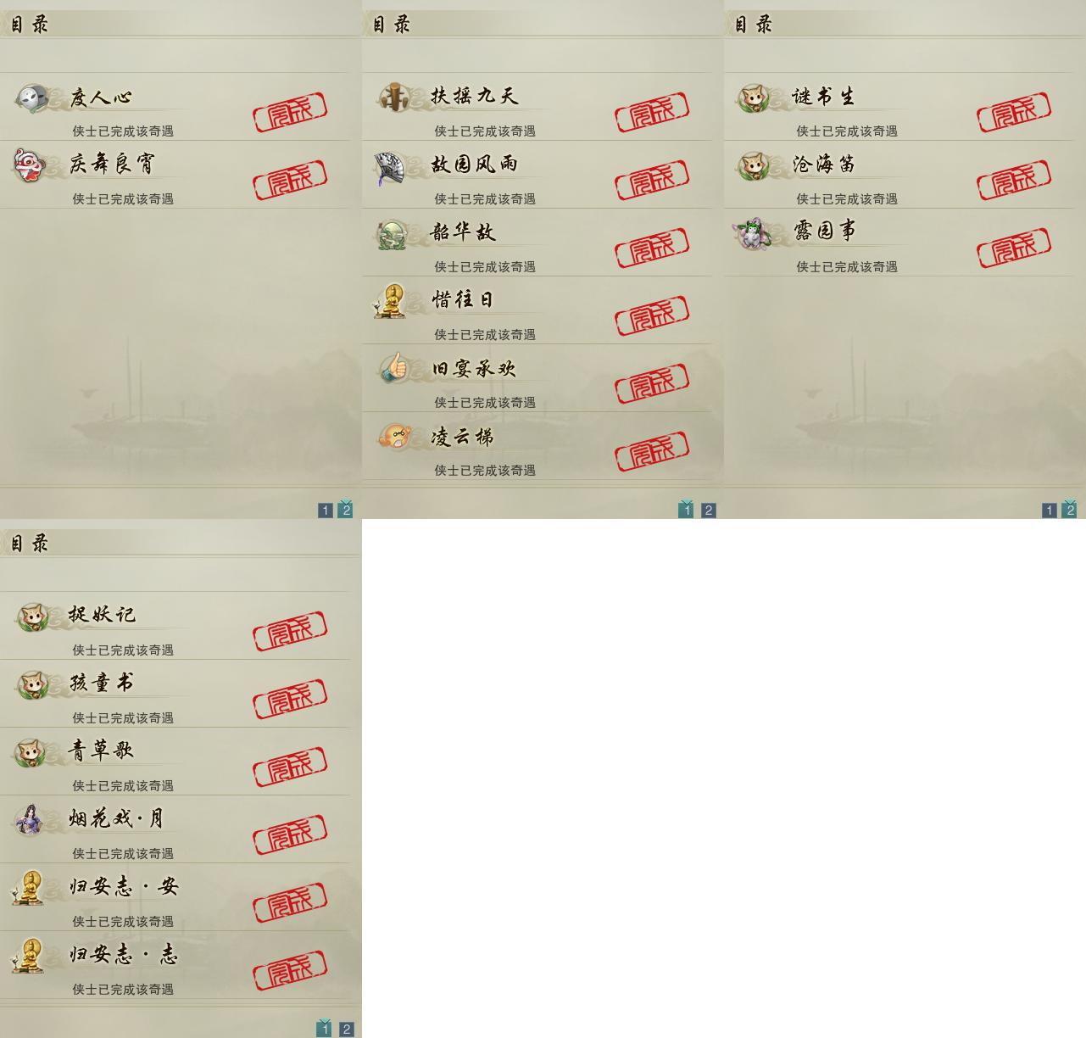Viewport: 1086px width, 1038px height.
Task: Switch to page 1 in the 度人心 panel
Action: coord(326,510)
